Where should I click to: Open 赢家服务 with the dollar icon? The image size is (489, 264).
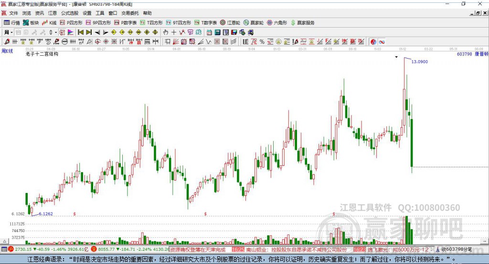(x=302, y=23)
